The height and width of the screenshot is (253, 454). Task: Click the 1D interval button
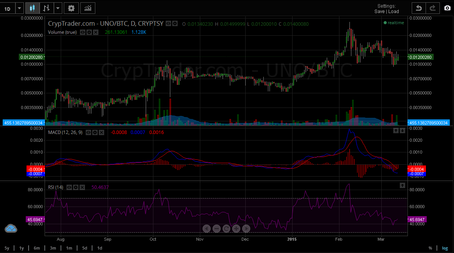8,9
